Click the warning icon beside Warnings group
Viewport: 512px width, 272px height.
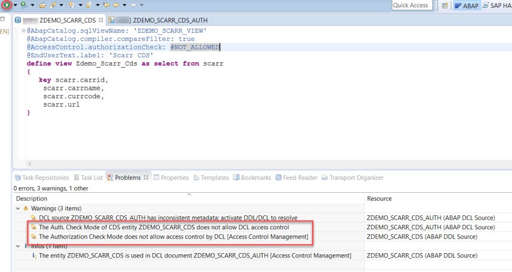(x=26, y=209)
